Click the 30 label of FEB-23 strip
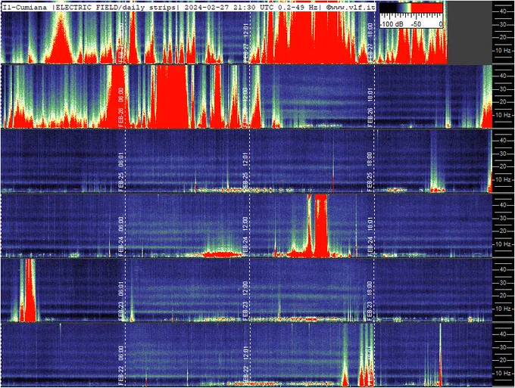Image resolution: width=515 pixels, height=388 pixels. point(503,283)
